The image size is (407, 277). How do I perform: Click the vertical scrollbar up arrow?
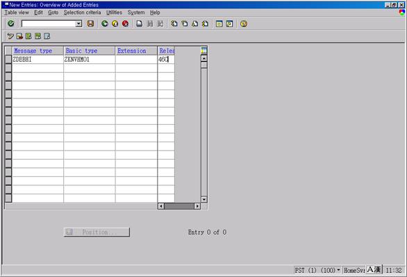pos(204,58)
